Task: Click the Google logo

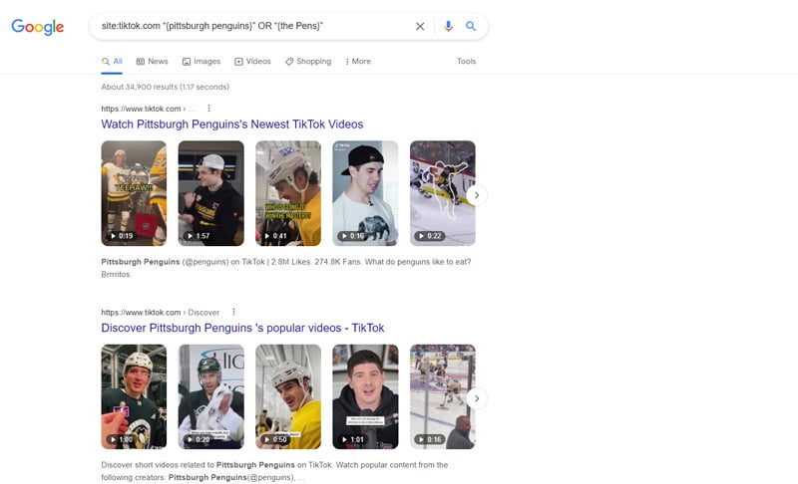Action: tap(38, 27)
